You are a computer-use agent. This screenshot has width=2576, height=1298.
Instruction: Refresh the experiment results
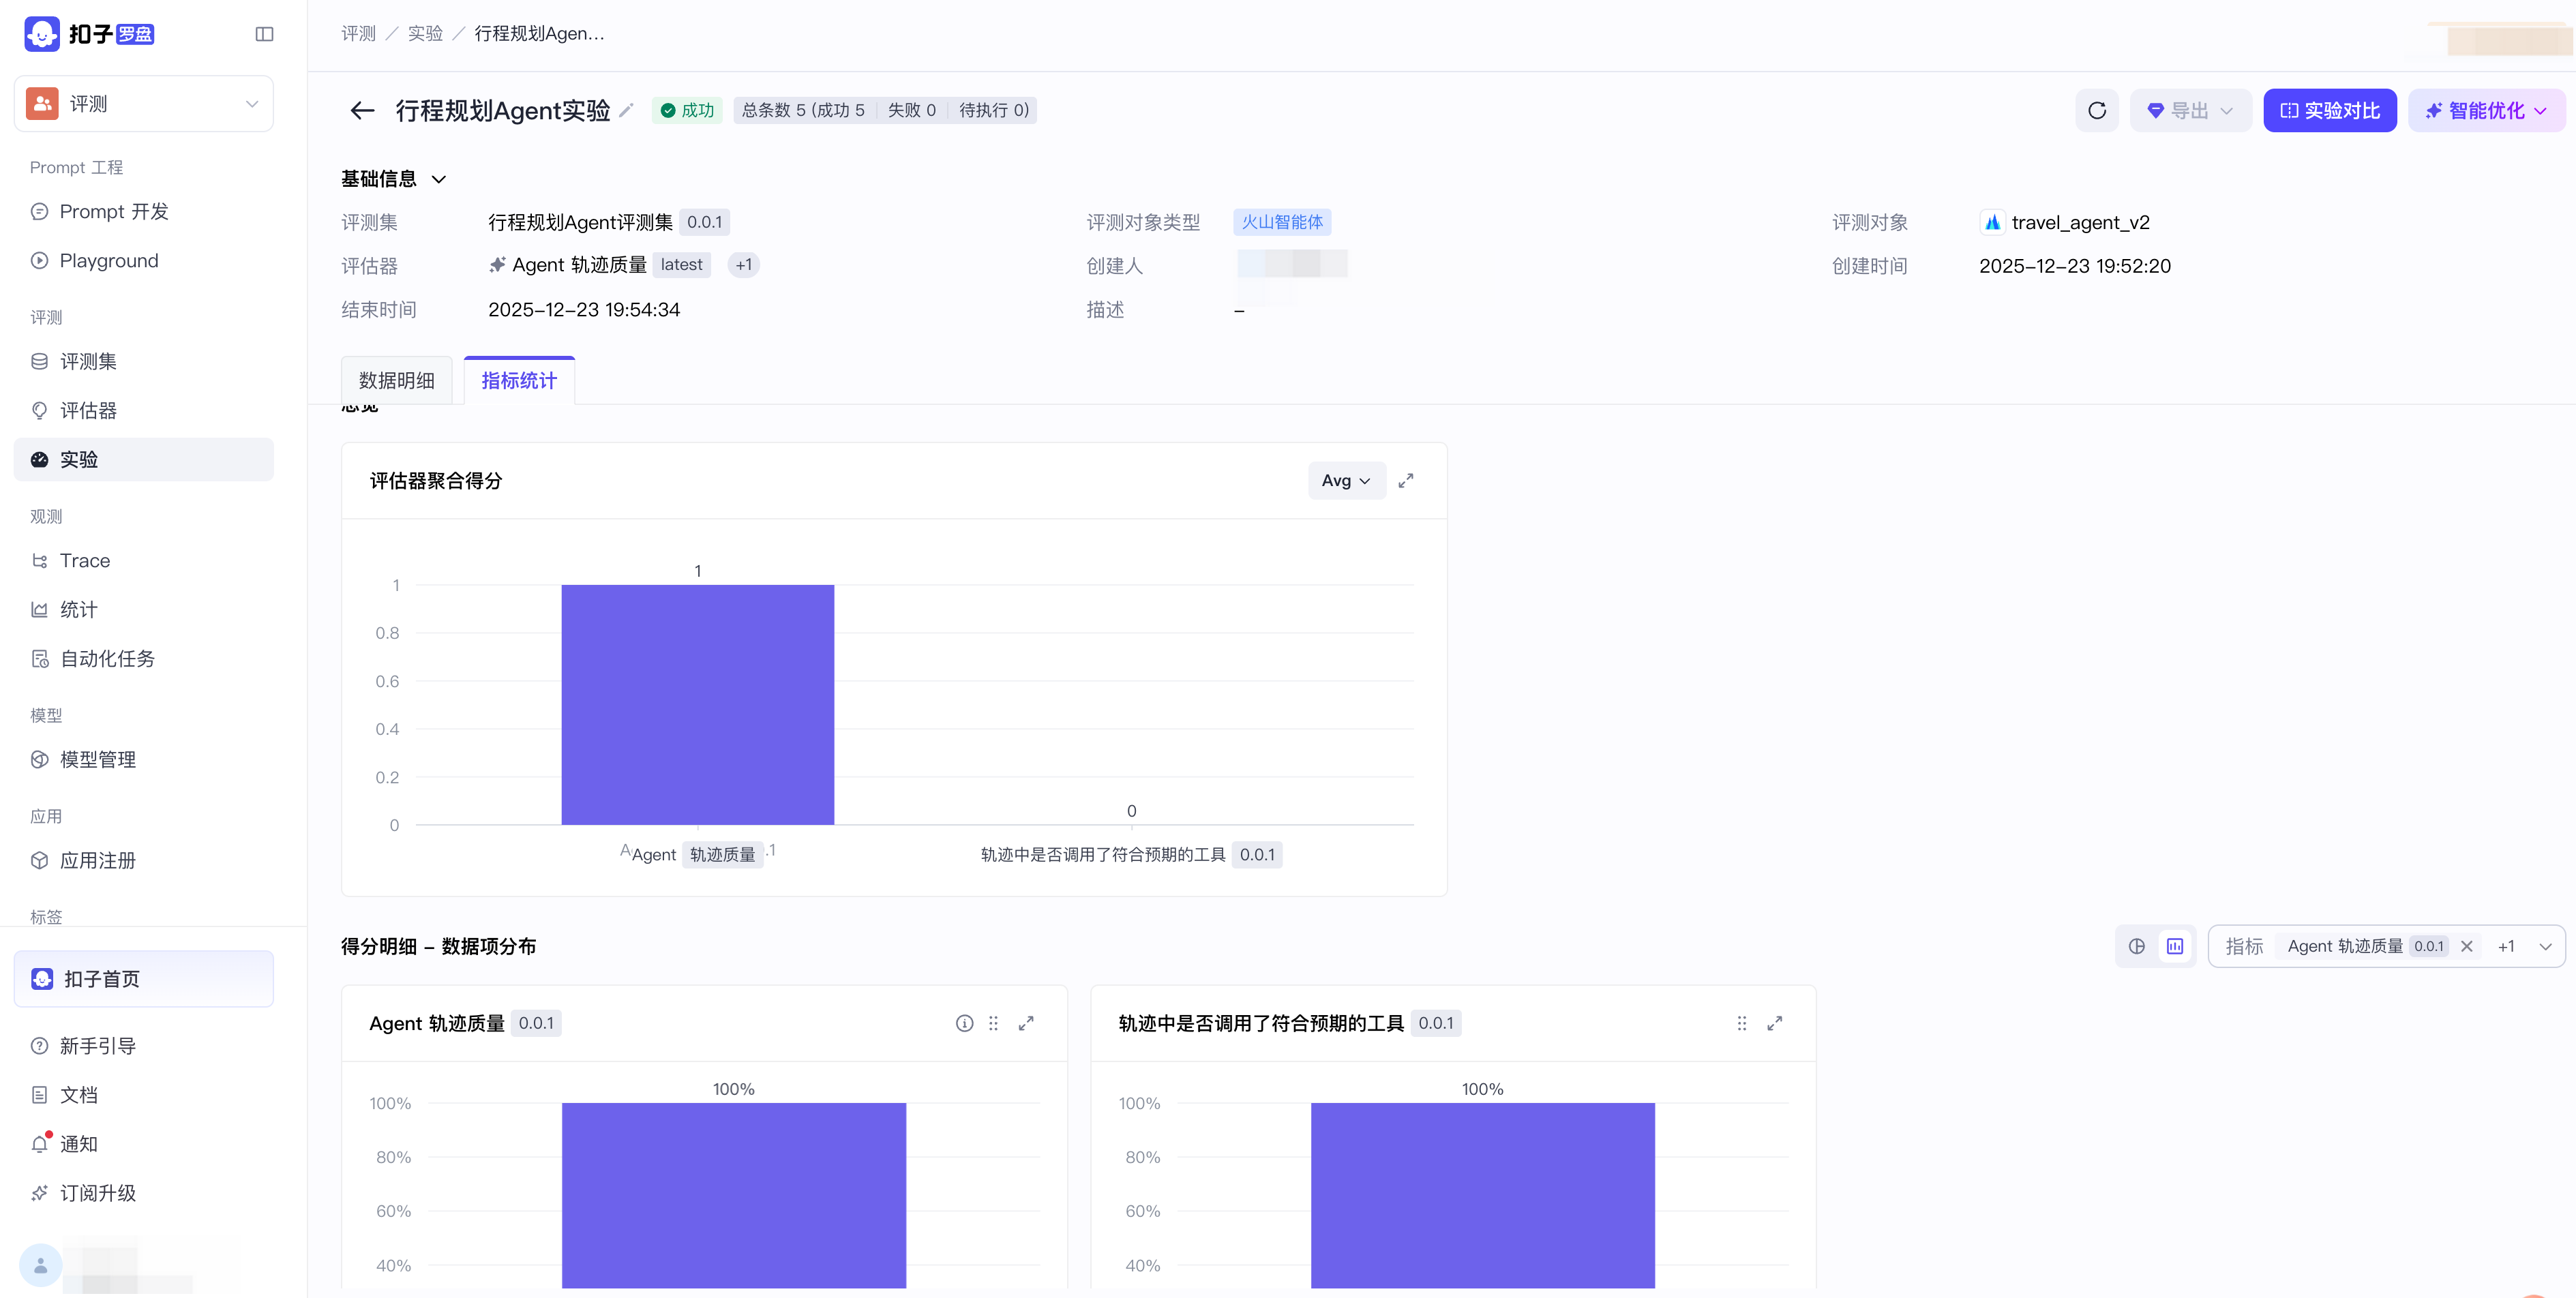click(2097, 110)
